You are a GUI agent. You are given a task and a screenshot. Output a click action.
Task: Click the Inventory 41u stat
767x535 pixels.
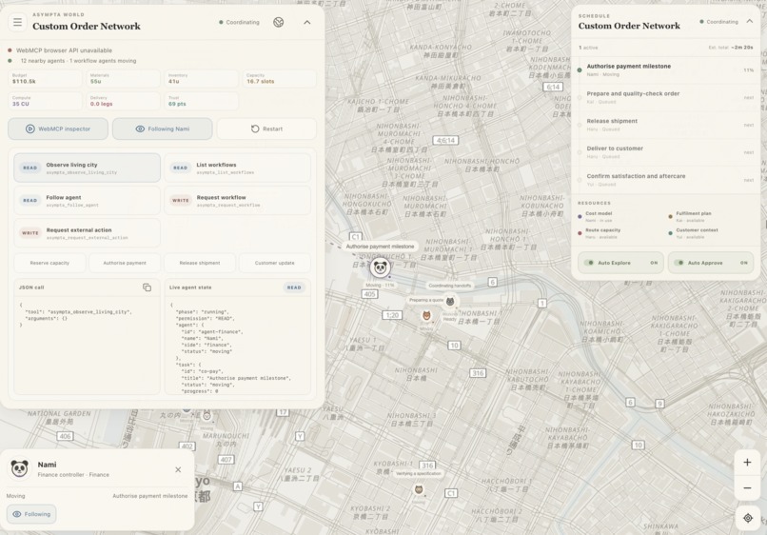click(202, 79)
